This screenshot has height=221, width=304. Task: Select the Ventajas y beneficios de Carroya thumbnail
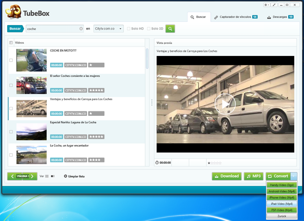click(x=32, y=108)
